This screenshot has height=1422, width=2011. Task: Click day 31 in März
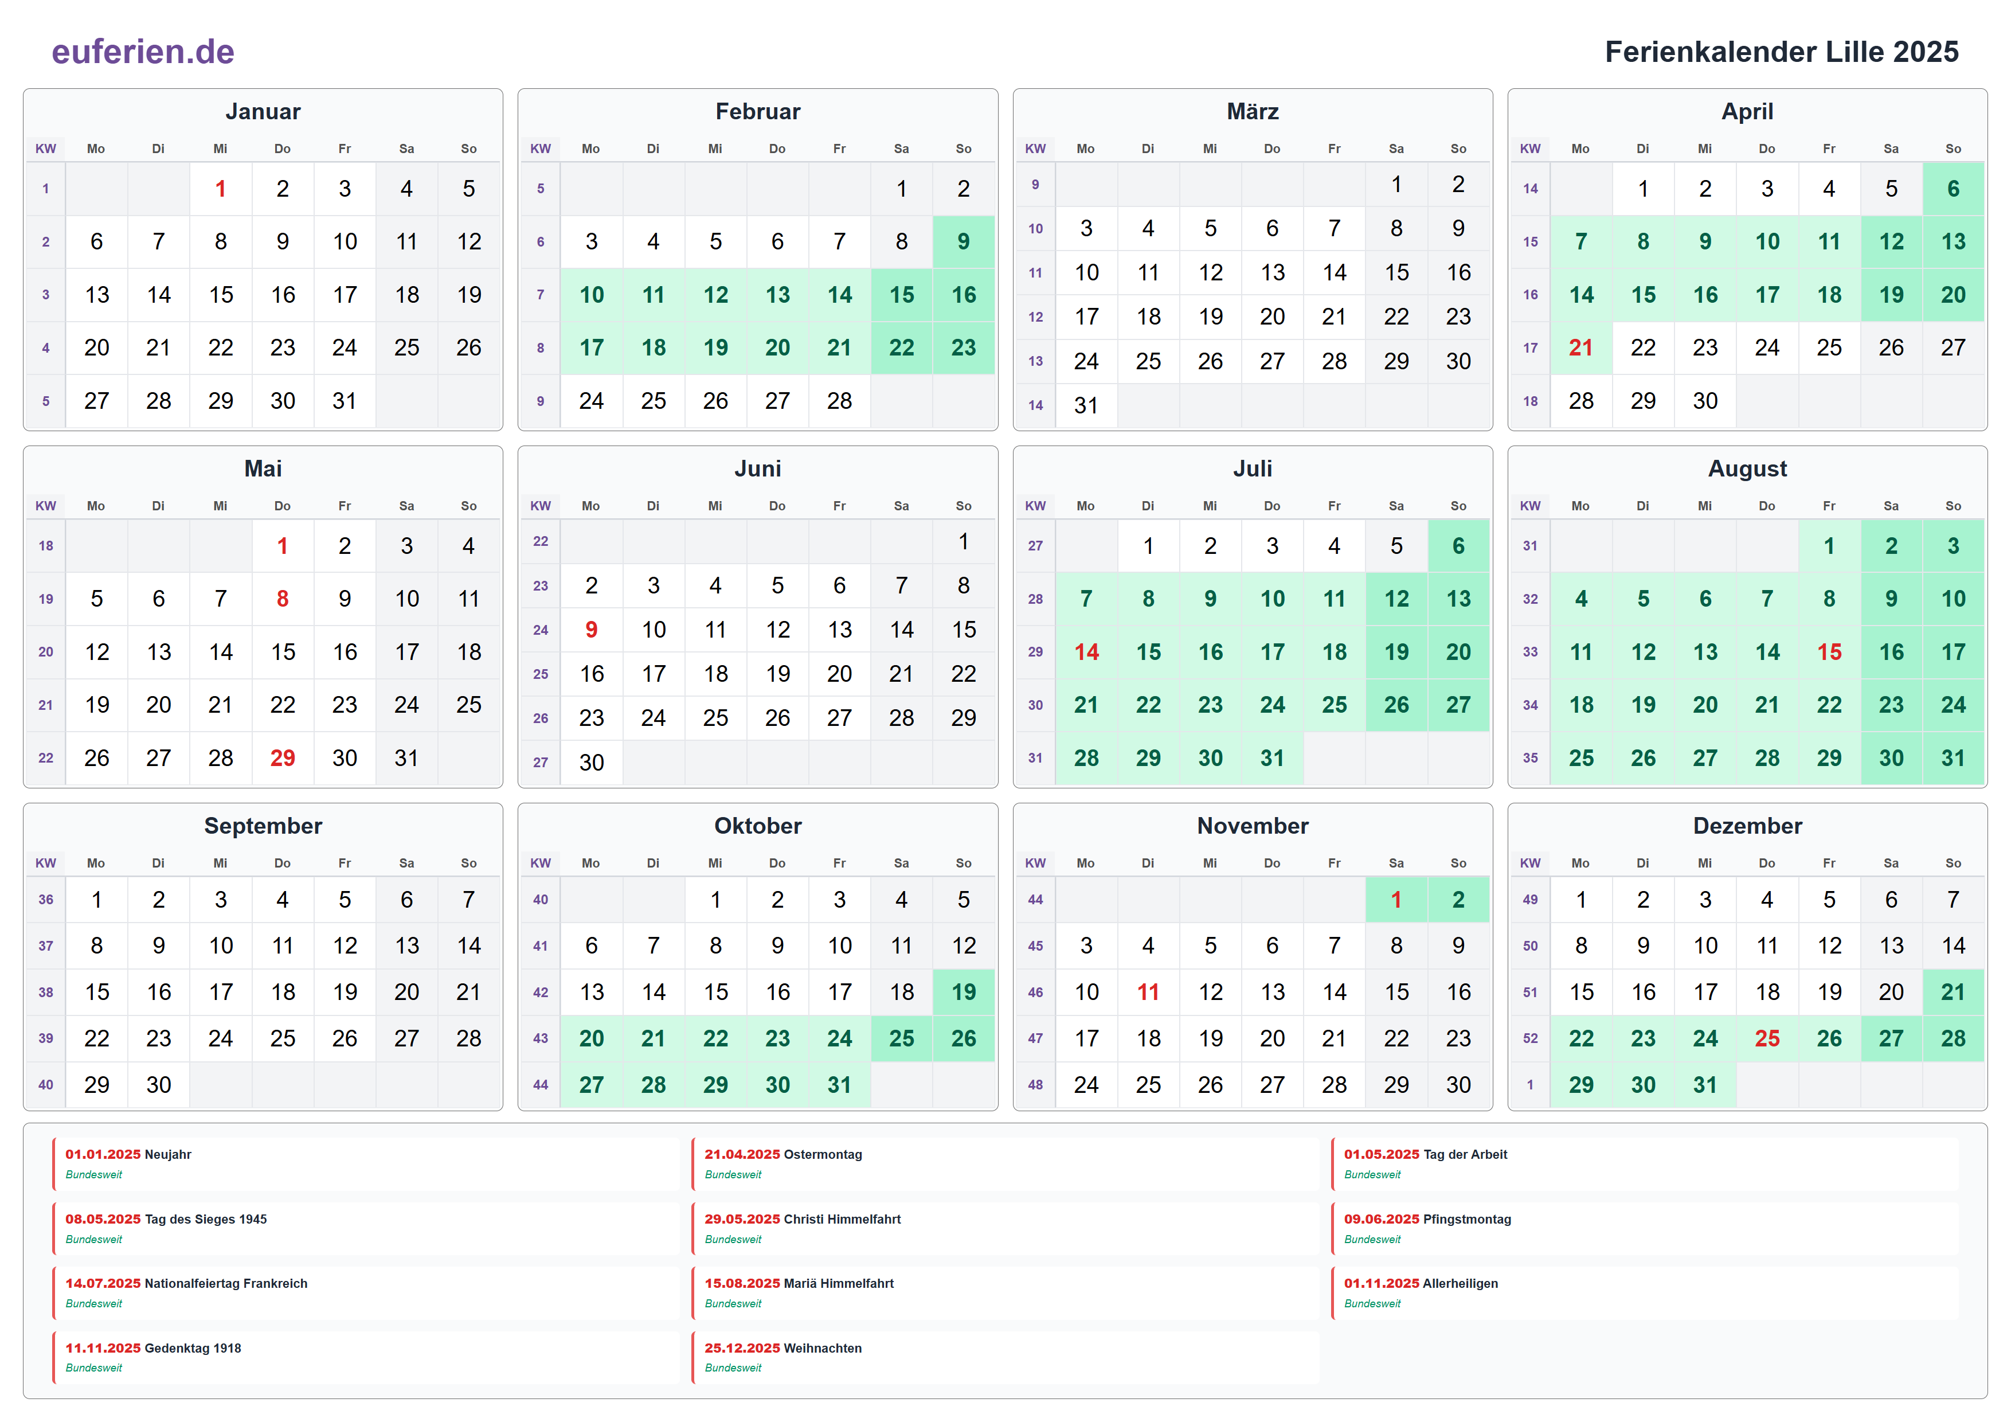coord(1086,405)
